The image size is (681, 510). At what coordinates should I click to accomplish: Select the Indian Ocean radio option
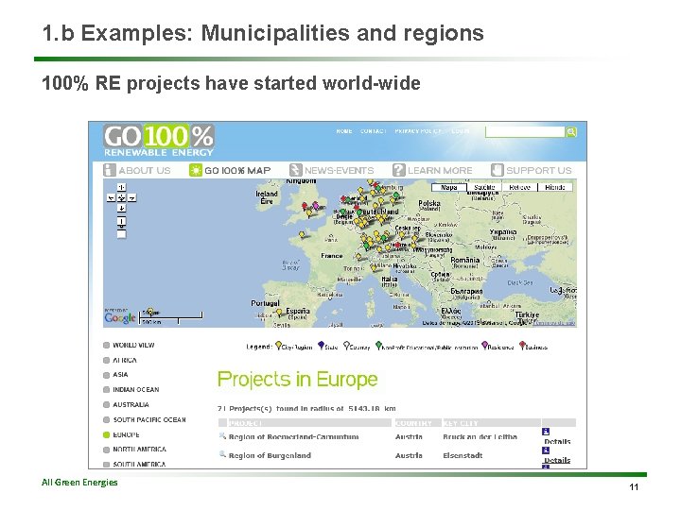[x=106, y=389]
